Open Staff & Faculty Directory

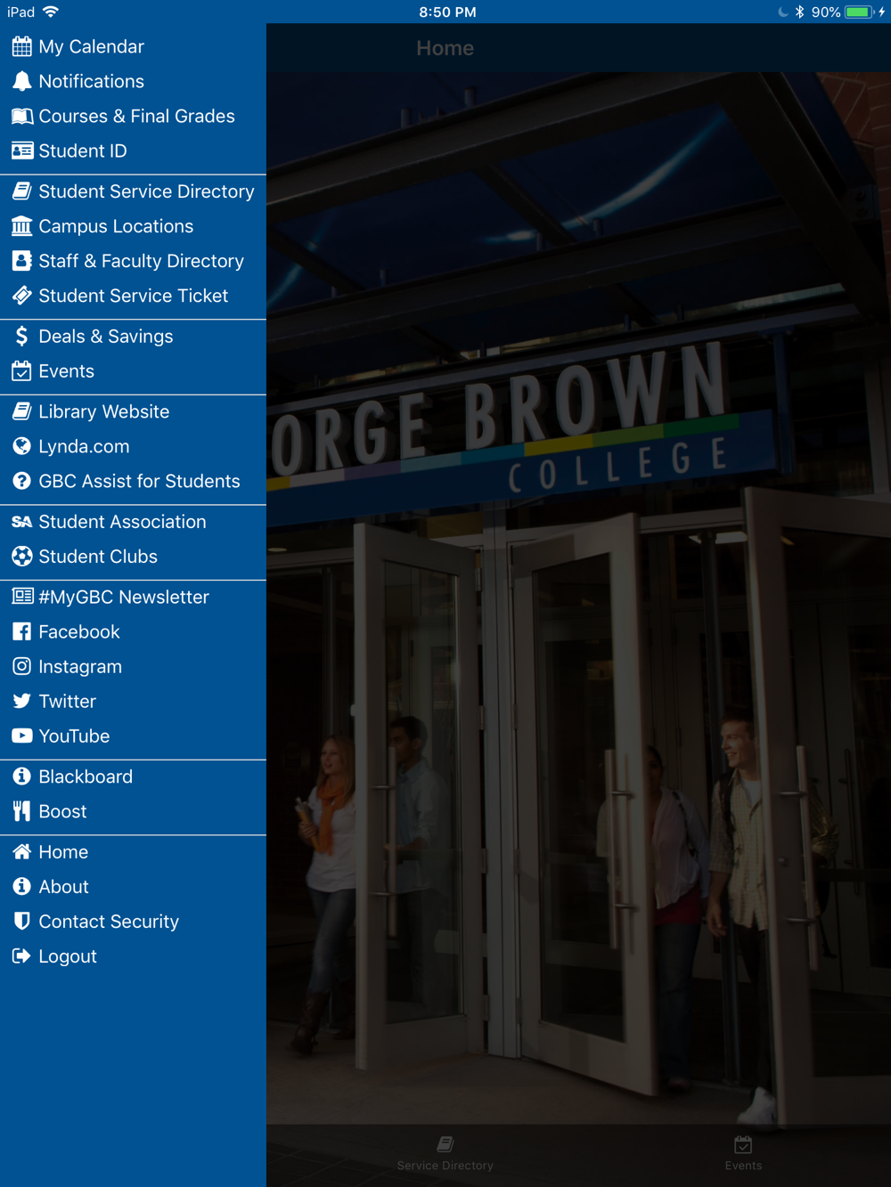133,261
